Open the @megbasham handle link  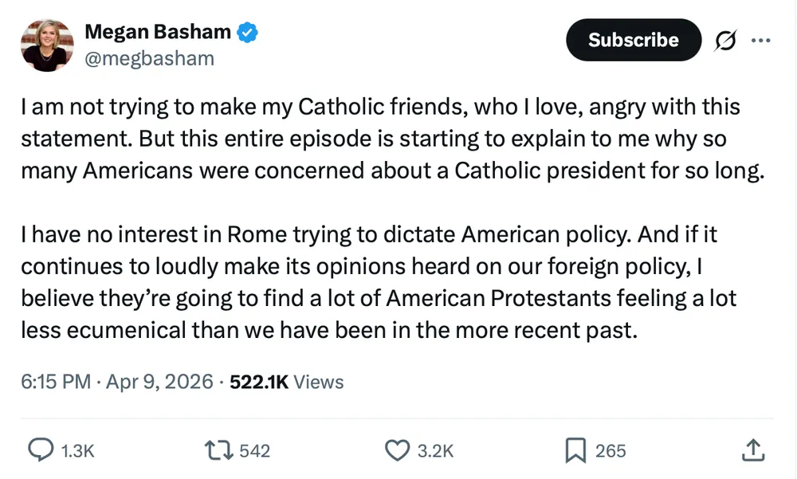click(149, 58)
